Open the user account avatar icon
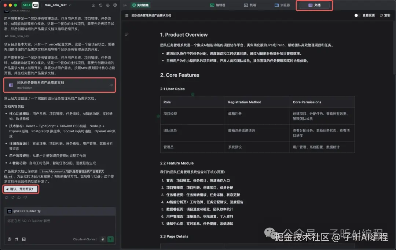This screenshot has height=250, width=396. [x=115, y=5]
